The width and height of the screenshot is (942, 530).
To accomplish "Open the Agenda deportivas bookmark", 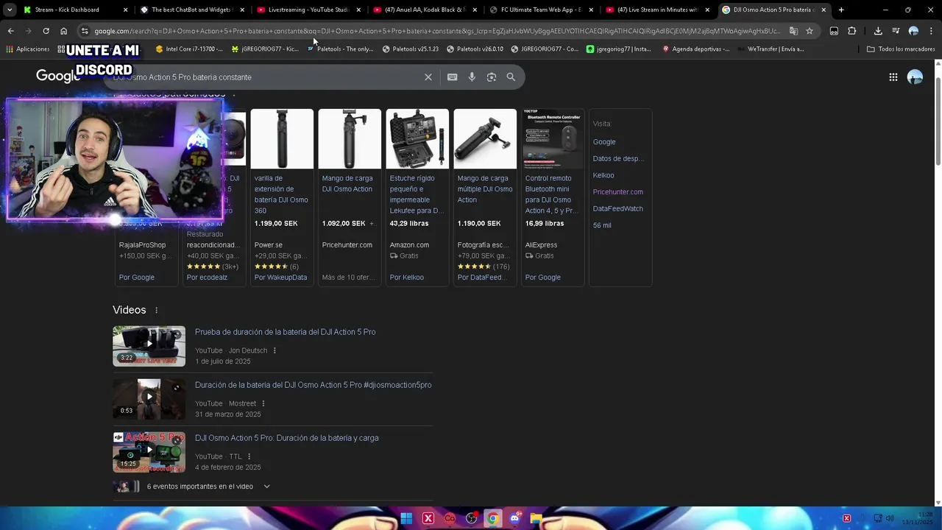I will 695,49.
